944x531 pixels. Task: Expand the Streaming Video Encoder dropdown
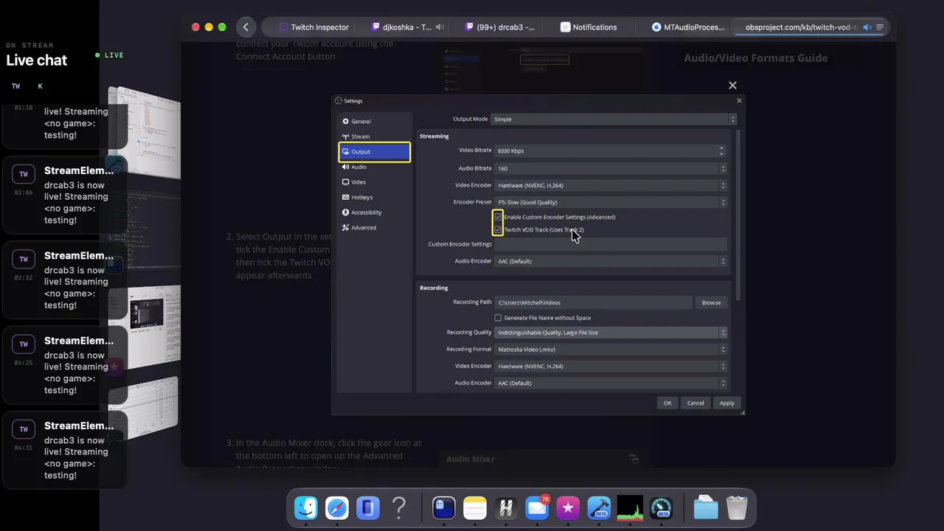[611, 185]
